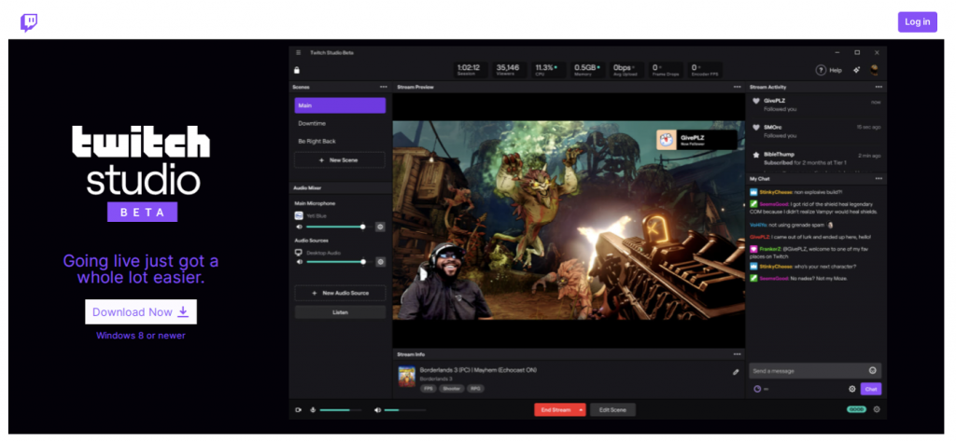This screenshot has height=441, width=956.
Task: Open the Scenes panel three-dot menu
Action: pyautogui.click(x=383, y=87)
